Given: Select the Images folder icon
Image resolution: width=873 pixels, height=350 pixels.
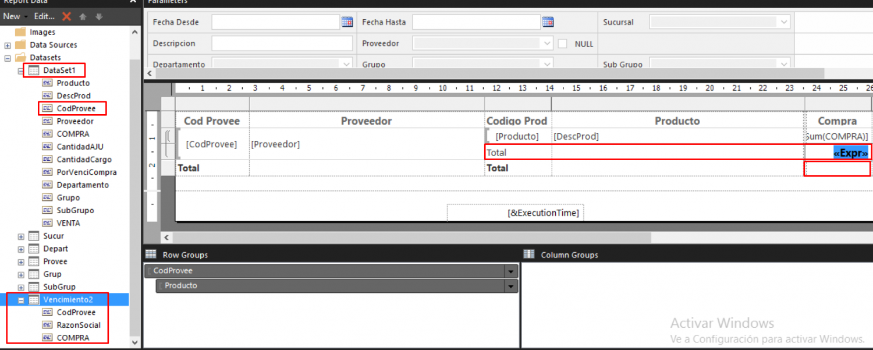Looking at the screenshot, I should click(20, 32).
